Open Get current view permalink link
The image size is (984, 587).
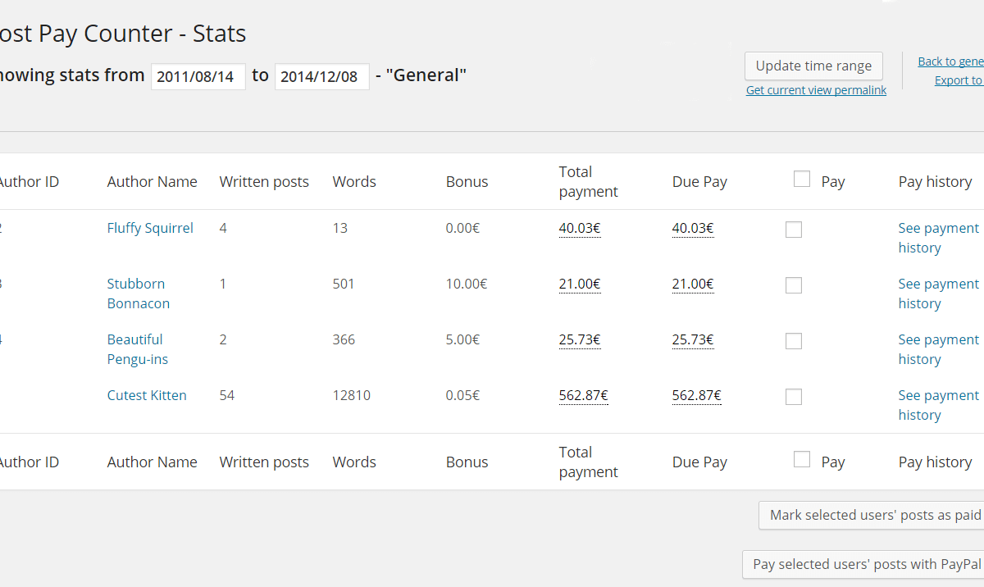816,91
